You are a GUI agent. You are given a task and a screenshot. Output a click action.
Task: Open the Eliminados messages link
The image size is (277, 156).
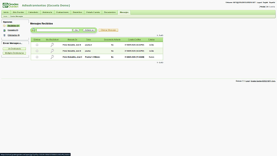click(13, 35)
